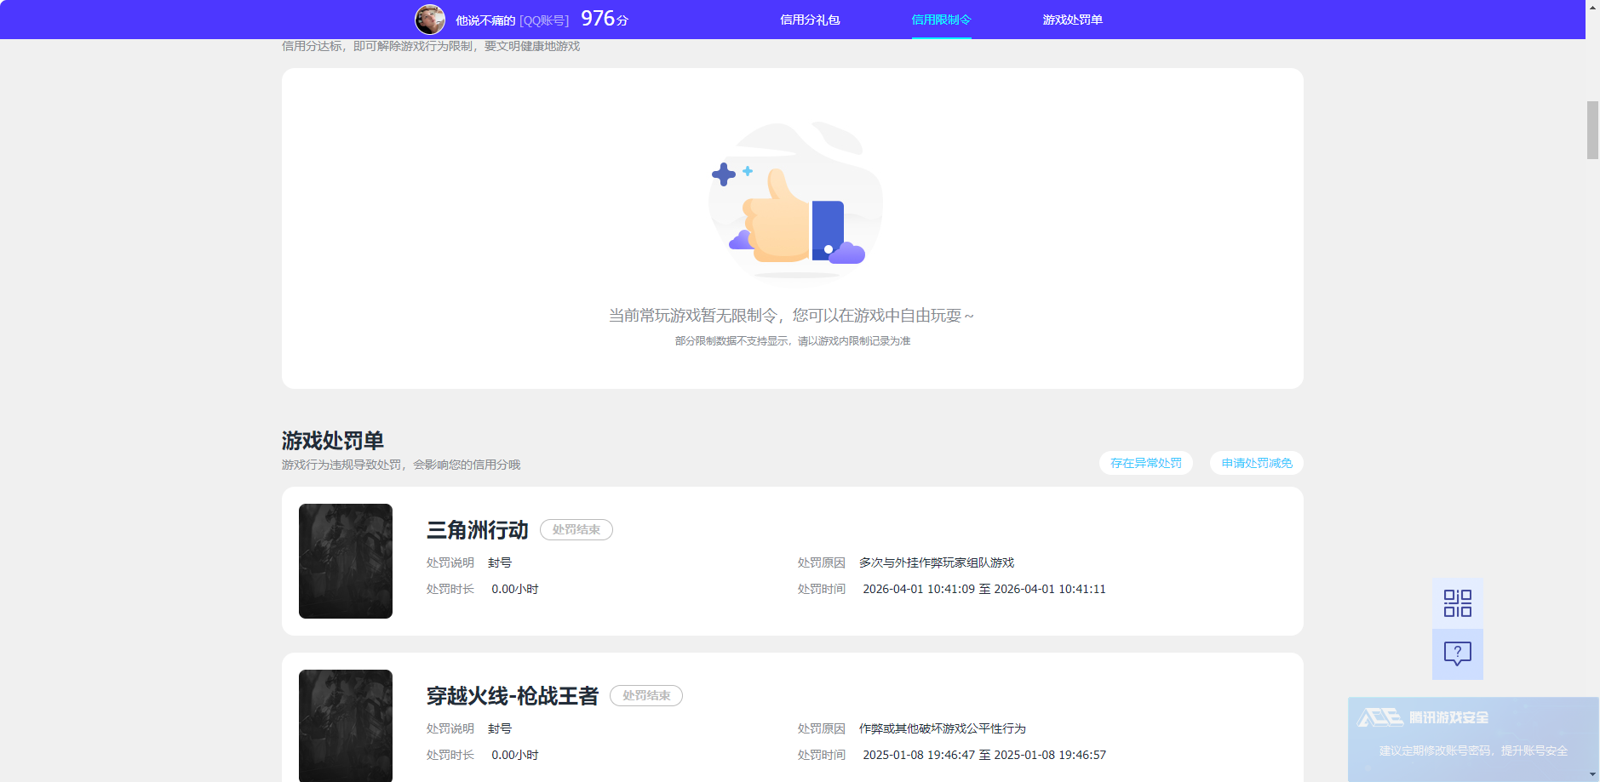
Task: Click the 三角洲行动 game thumbnail
Action: click(x=346, y=561)
